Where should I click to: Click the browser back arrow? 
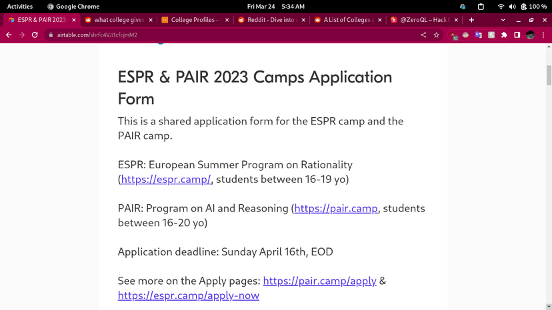9,35
